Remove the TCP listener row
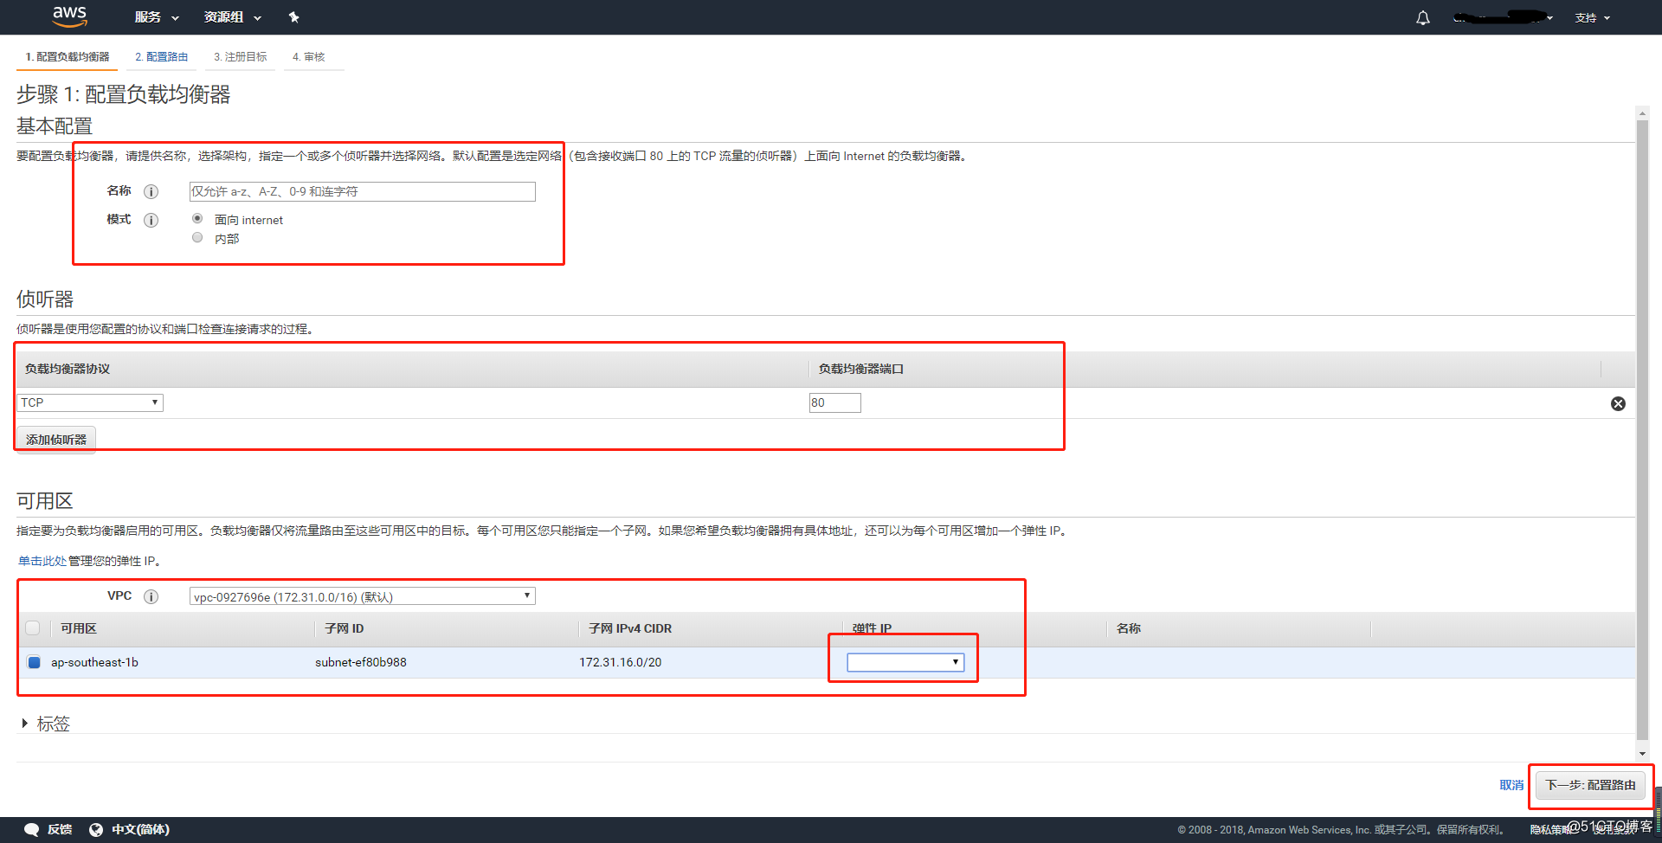This screenshot has width=1662, height=843. click(x=1618, y=403)
